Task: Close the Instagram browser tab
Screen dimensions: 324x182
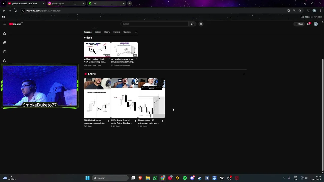Action: pos(83,4)
